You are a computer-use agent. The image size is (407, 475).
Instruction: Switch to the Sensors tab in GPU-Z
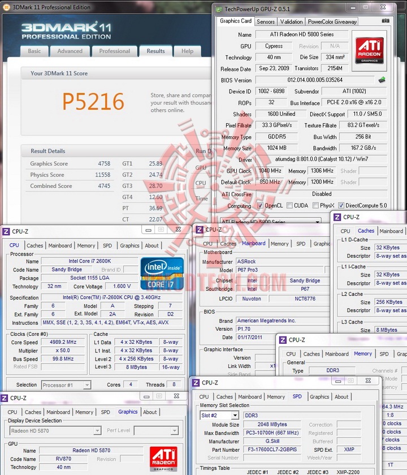(266, 21)
